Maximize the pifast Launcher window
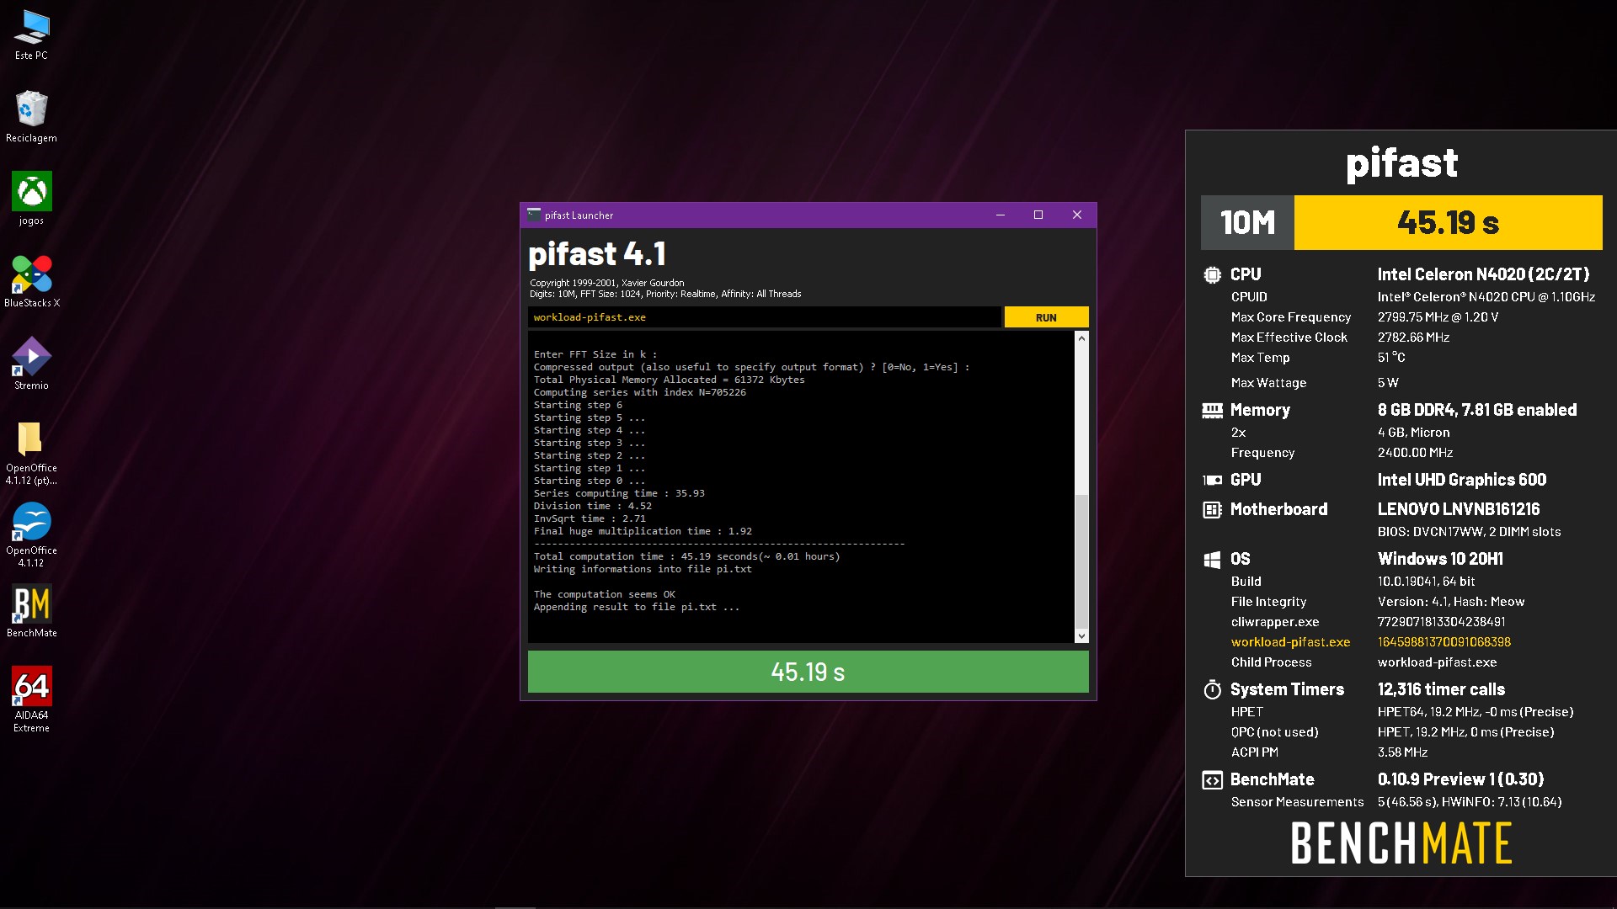Viewport: 1617px width, 909px height. pos(1038,215)
